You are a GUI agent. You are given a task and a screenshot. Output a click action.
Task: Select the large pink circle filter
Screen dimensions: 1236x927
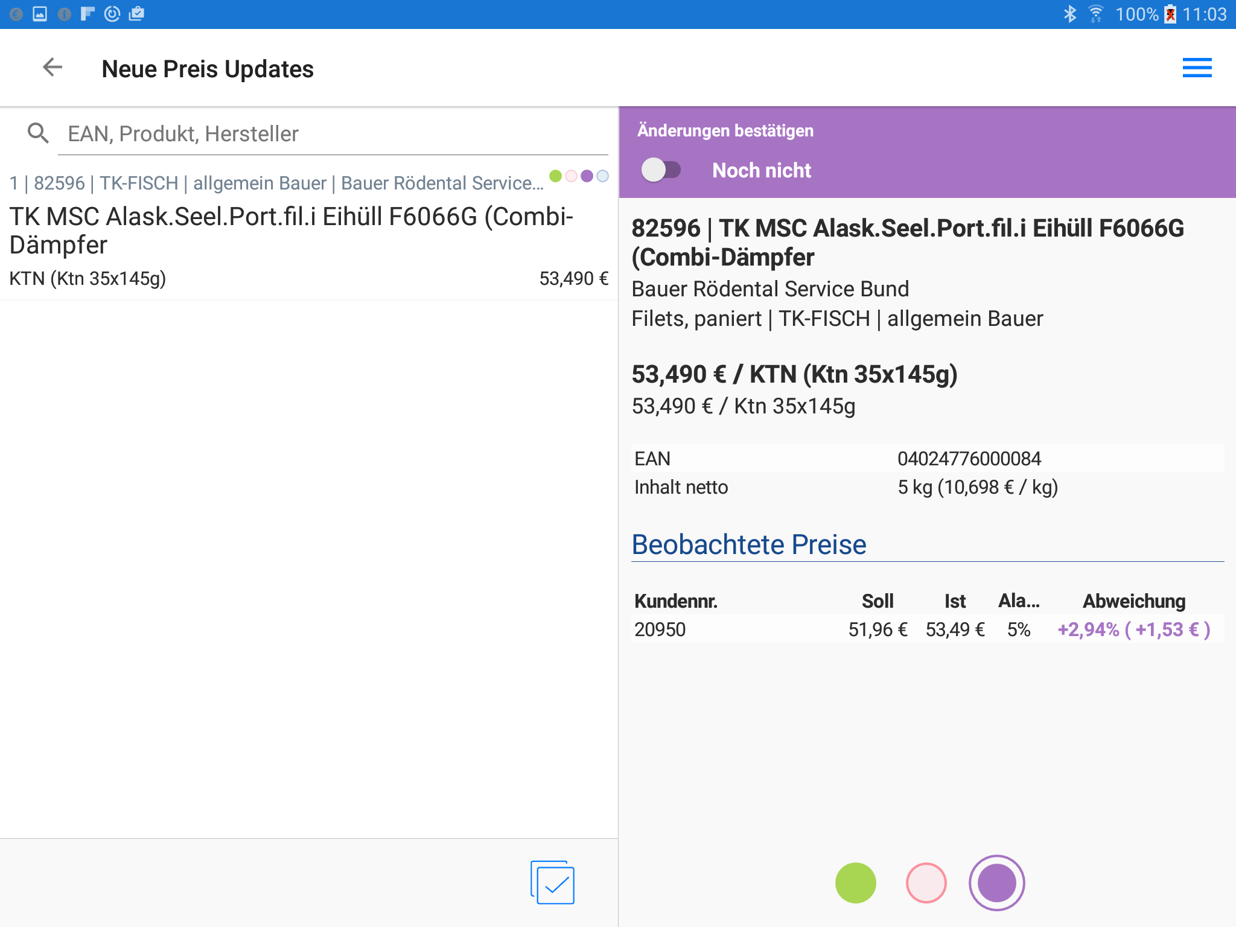click(x=926, y=882)
